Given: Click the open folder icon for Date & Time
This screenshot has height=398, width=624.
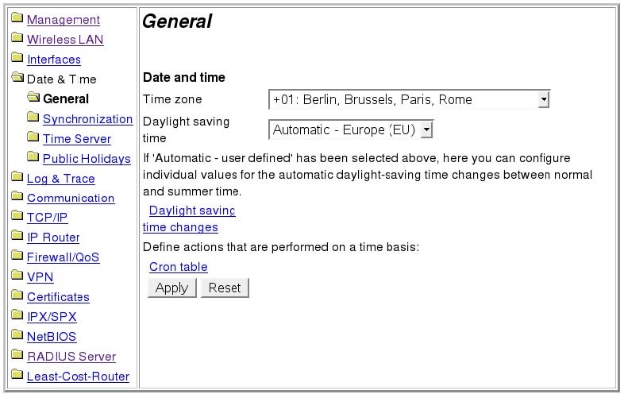Looking at the screenshot, I should pyautogui.click(x=17, y=77).
